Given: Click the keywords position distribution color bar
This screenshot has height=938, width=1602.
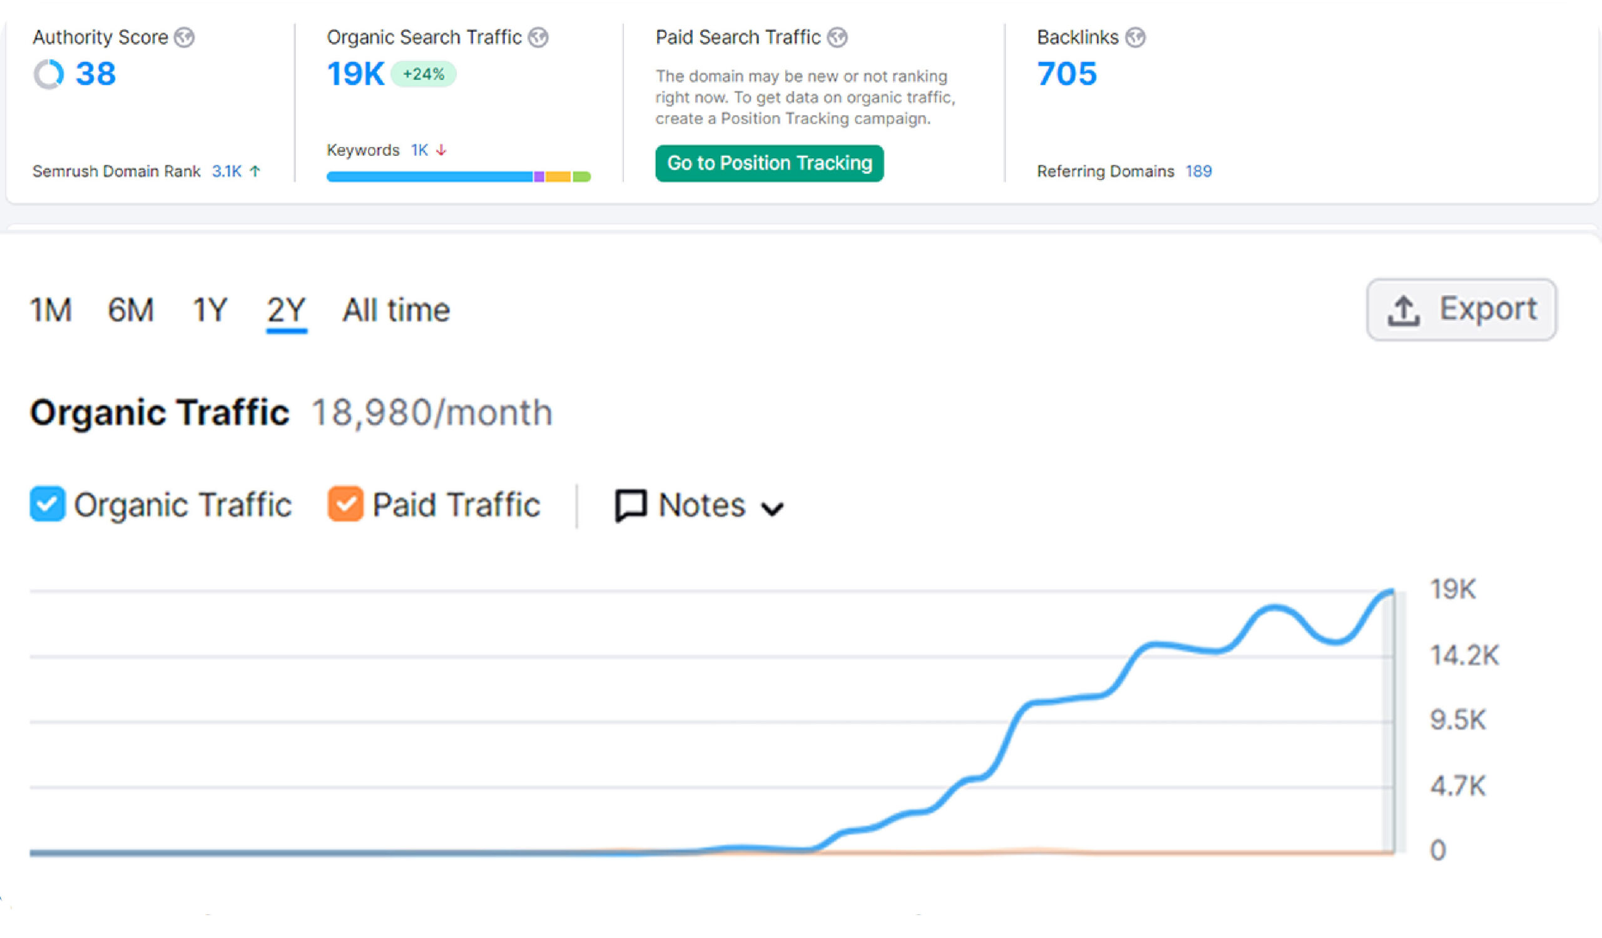Looking at the screenshot, I should coord(458,176).
